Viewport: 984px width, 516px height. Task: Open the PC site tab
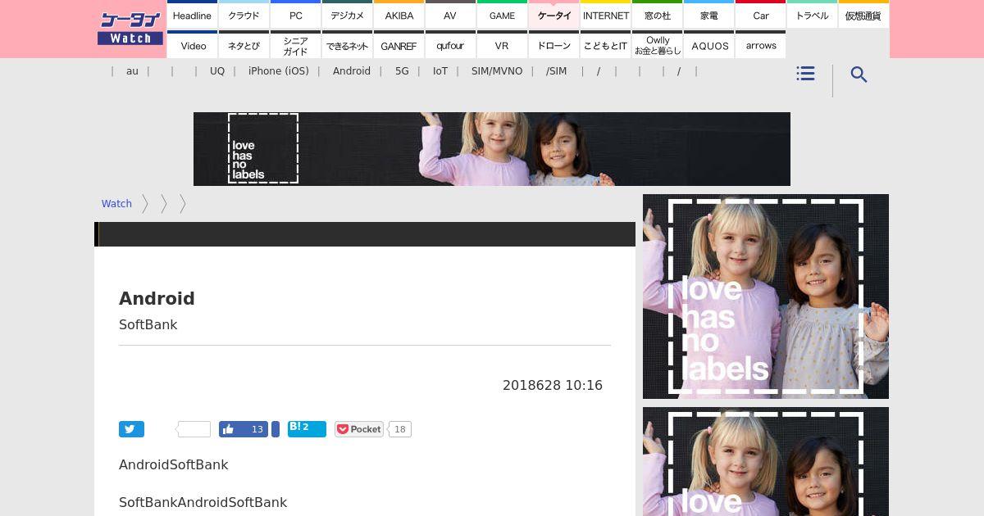click(x=295, y=15)
